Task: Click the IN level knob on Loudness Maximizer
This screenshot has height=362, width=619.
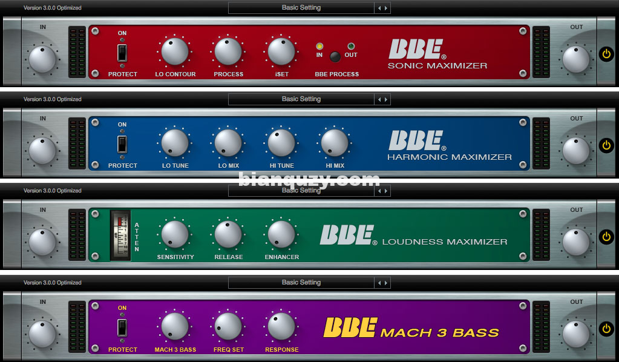Action: click(x=42, y=242)
